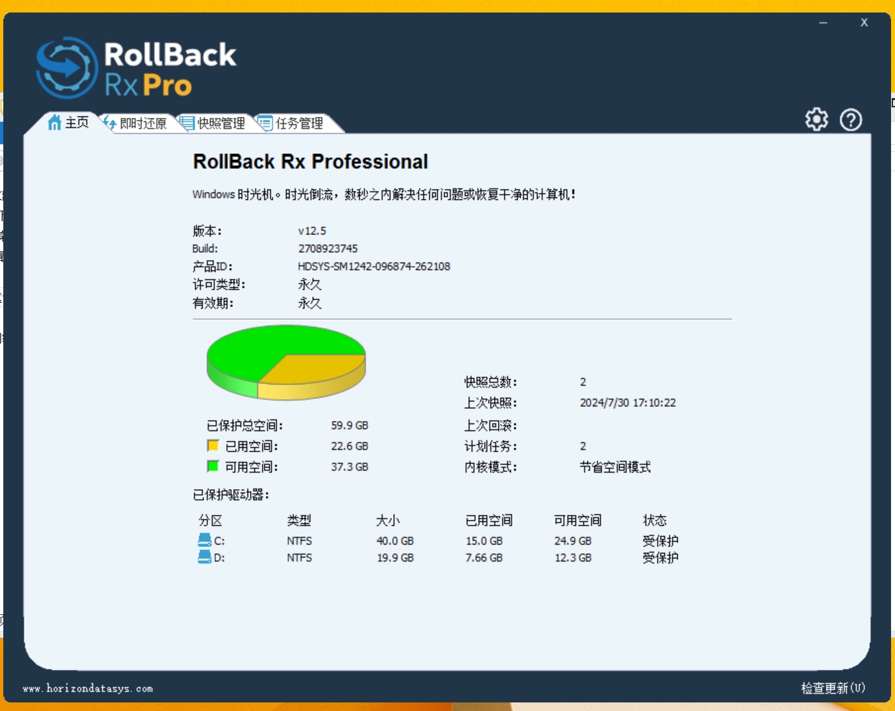
Task: Open the www.horizondatasys.com link
Action: (88, 689)
